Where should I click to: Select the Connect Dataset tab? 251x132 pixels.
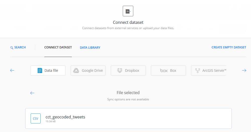coord(58,47)
